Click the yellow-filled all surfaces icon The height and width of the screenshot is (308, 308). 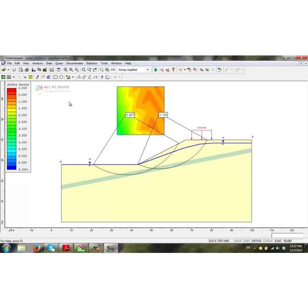tap(168, 70)
